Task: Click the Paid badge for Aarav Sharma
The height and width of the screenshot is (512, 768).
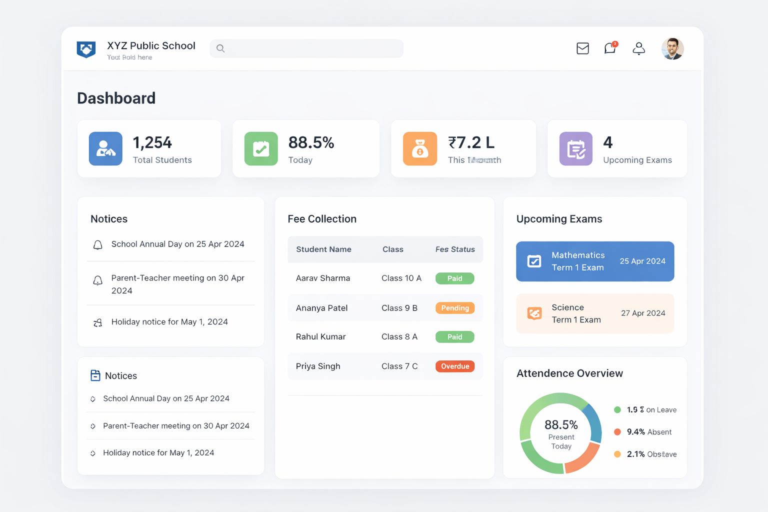Action: pos(454,278)
